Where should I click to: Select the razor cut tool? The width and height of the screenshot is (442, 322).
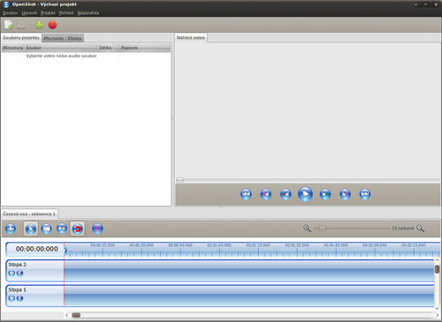coord(46,228)
